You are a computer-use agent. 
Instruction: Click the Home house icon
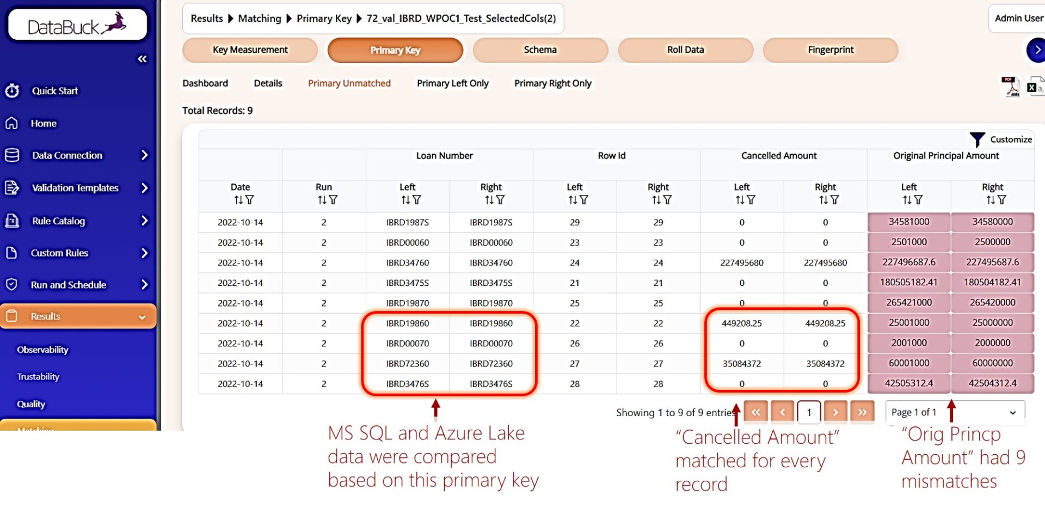[x=11, y=123]
